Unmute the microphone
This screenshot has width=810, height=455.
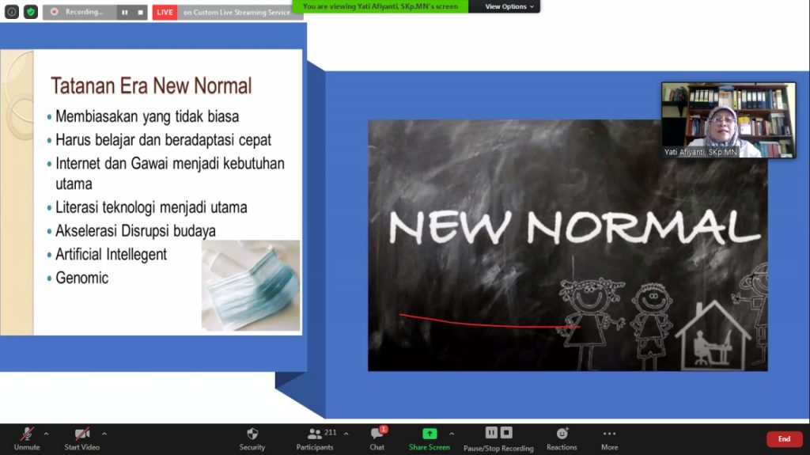(x=27, y=437)
